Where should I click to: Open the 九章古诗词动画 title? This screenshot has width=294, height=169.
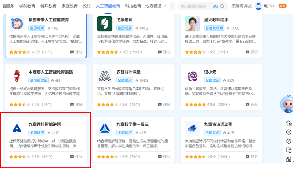(218, 124)
